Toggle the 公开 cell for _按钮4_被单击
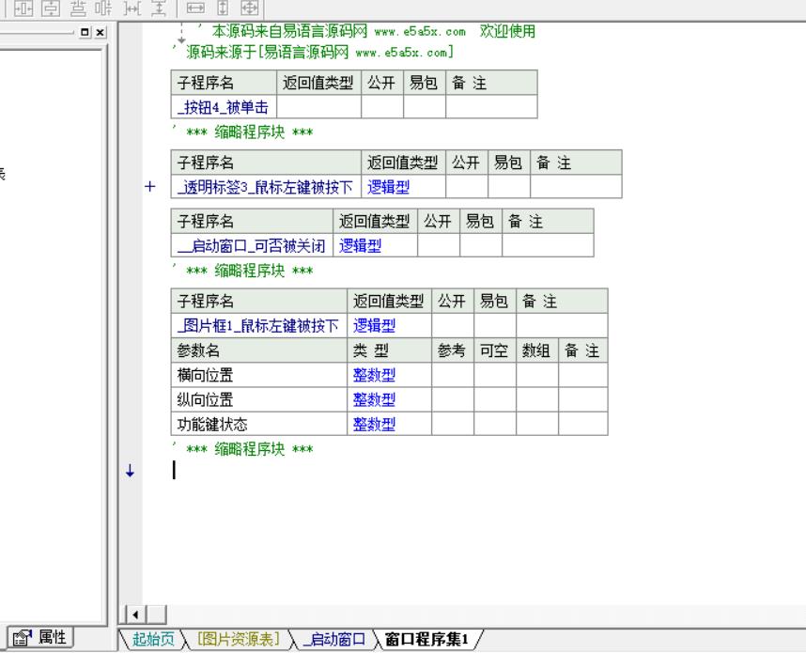The height and width of the screenshot is (653, 806). (382, 107)
